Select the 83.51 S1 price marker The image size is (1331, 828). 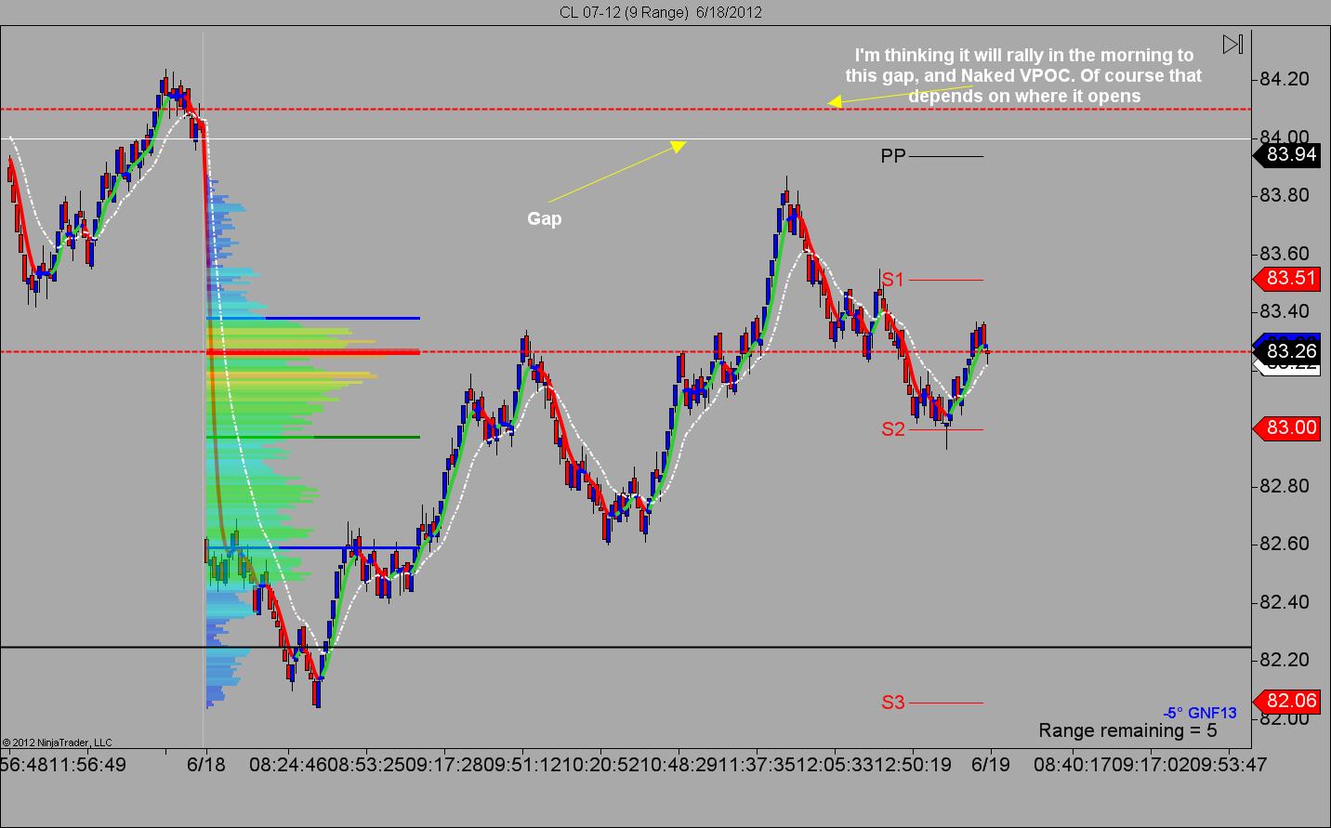point(1287,278)
